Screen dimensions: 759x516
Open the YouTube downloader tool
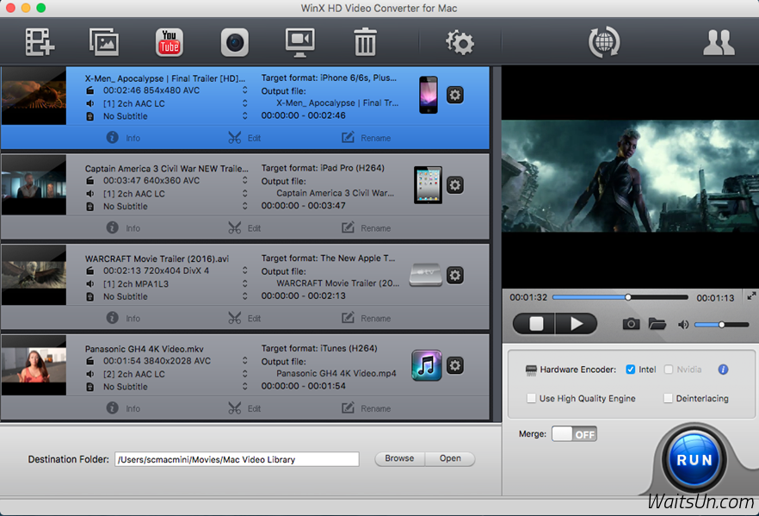coord(169,41)
